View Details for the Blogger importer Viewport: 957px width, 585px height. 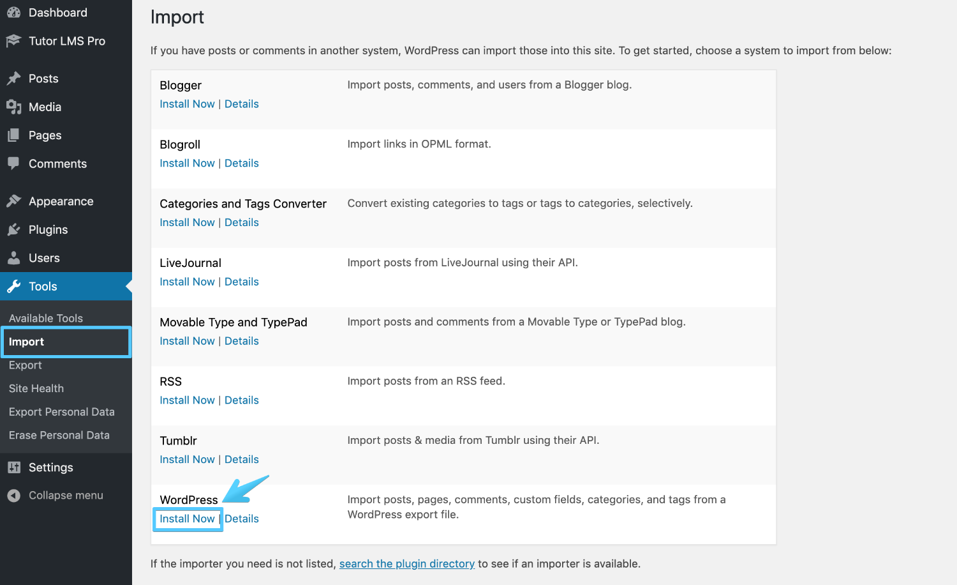click(x=242, y=104)
